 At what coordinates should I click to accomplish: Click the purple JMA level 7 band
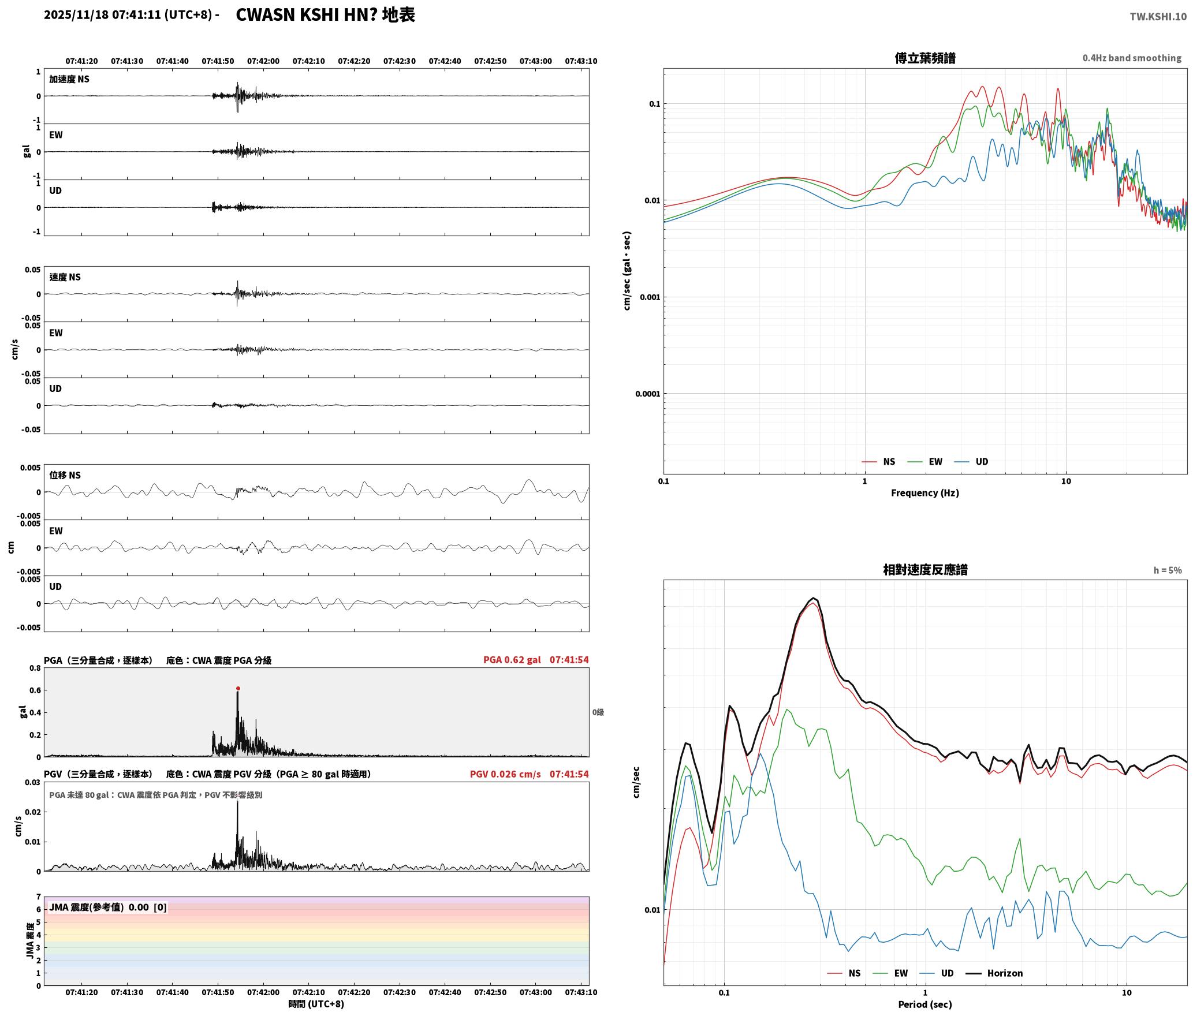[316, 899]
